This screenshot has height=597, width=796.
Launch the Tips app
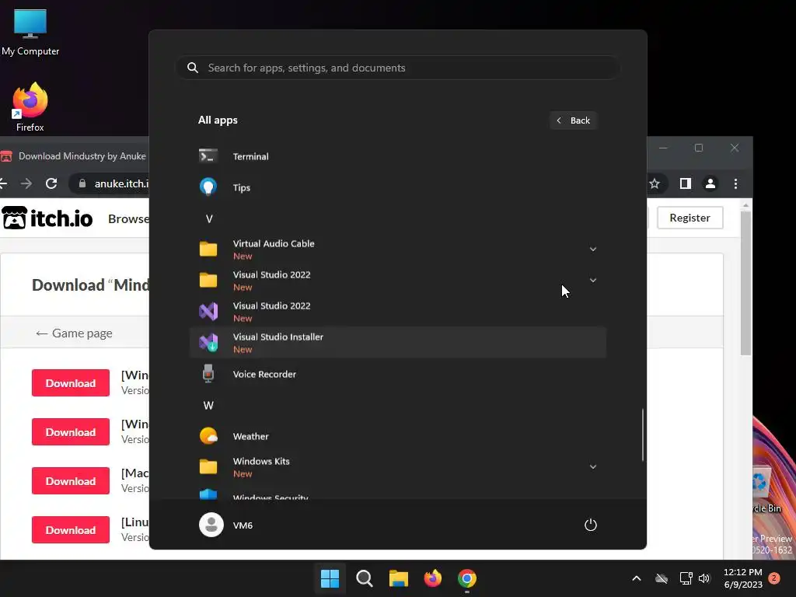(x=397, y=187)
